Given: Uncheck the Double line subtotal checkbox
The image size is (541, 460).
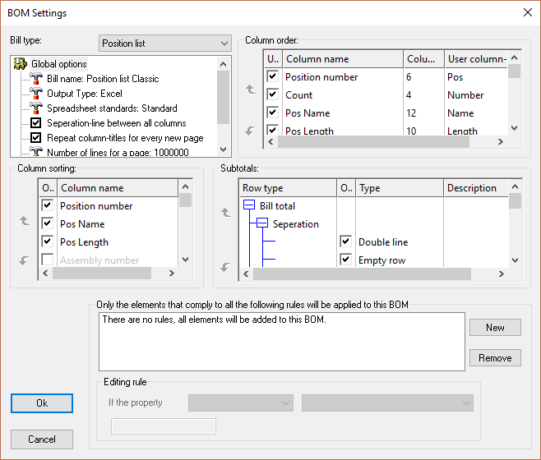Looking at the screenshot, I should [345, 242].
